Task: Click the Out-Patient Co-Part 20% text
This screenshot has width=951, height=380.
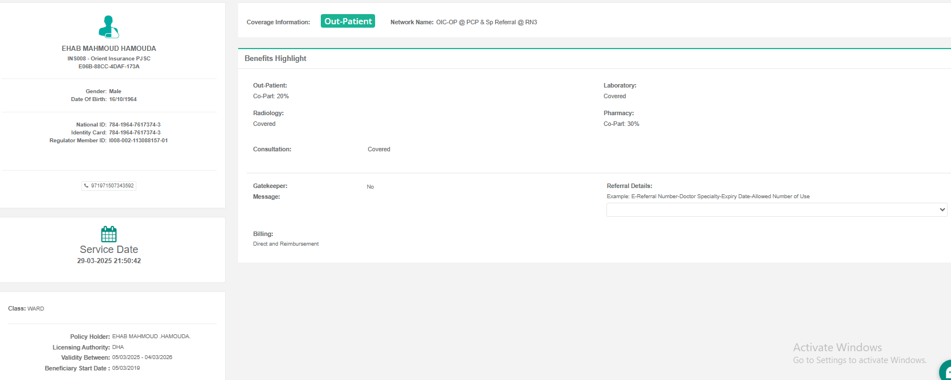Action: pyautogui.click(x=270, y=97)
